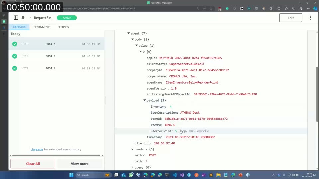Select the POST request at 04:38:55 PM
Viewport: 319px width, 179px height.
tap(56, 68)
